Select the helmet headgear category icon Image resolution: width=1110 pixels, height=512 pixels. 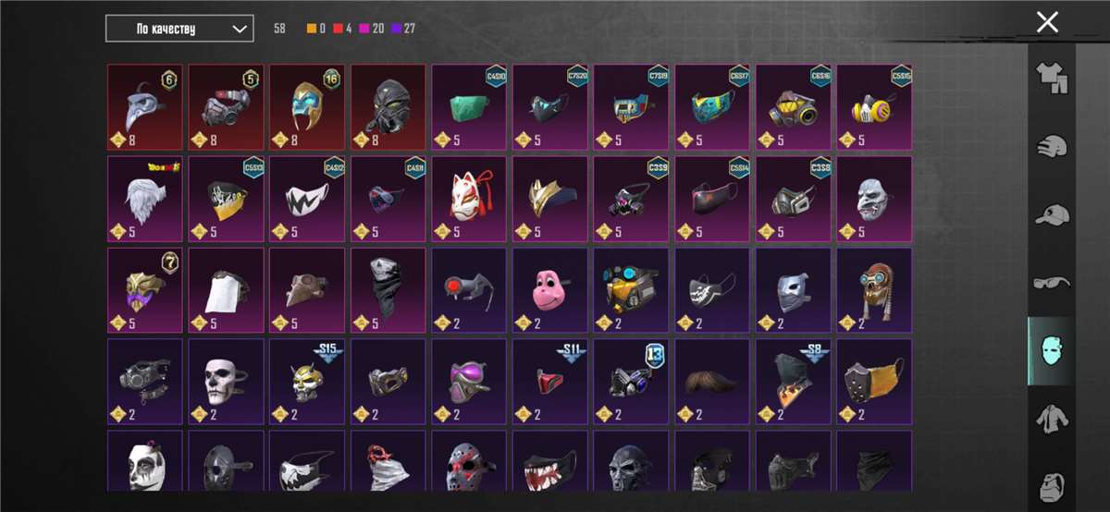(1051, 146)
